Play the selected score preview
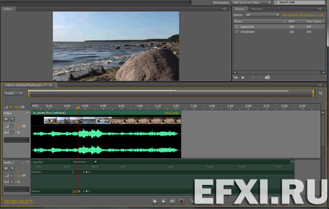This screenshot has width=329, height=209. pos(243,78)
